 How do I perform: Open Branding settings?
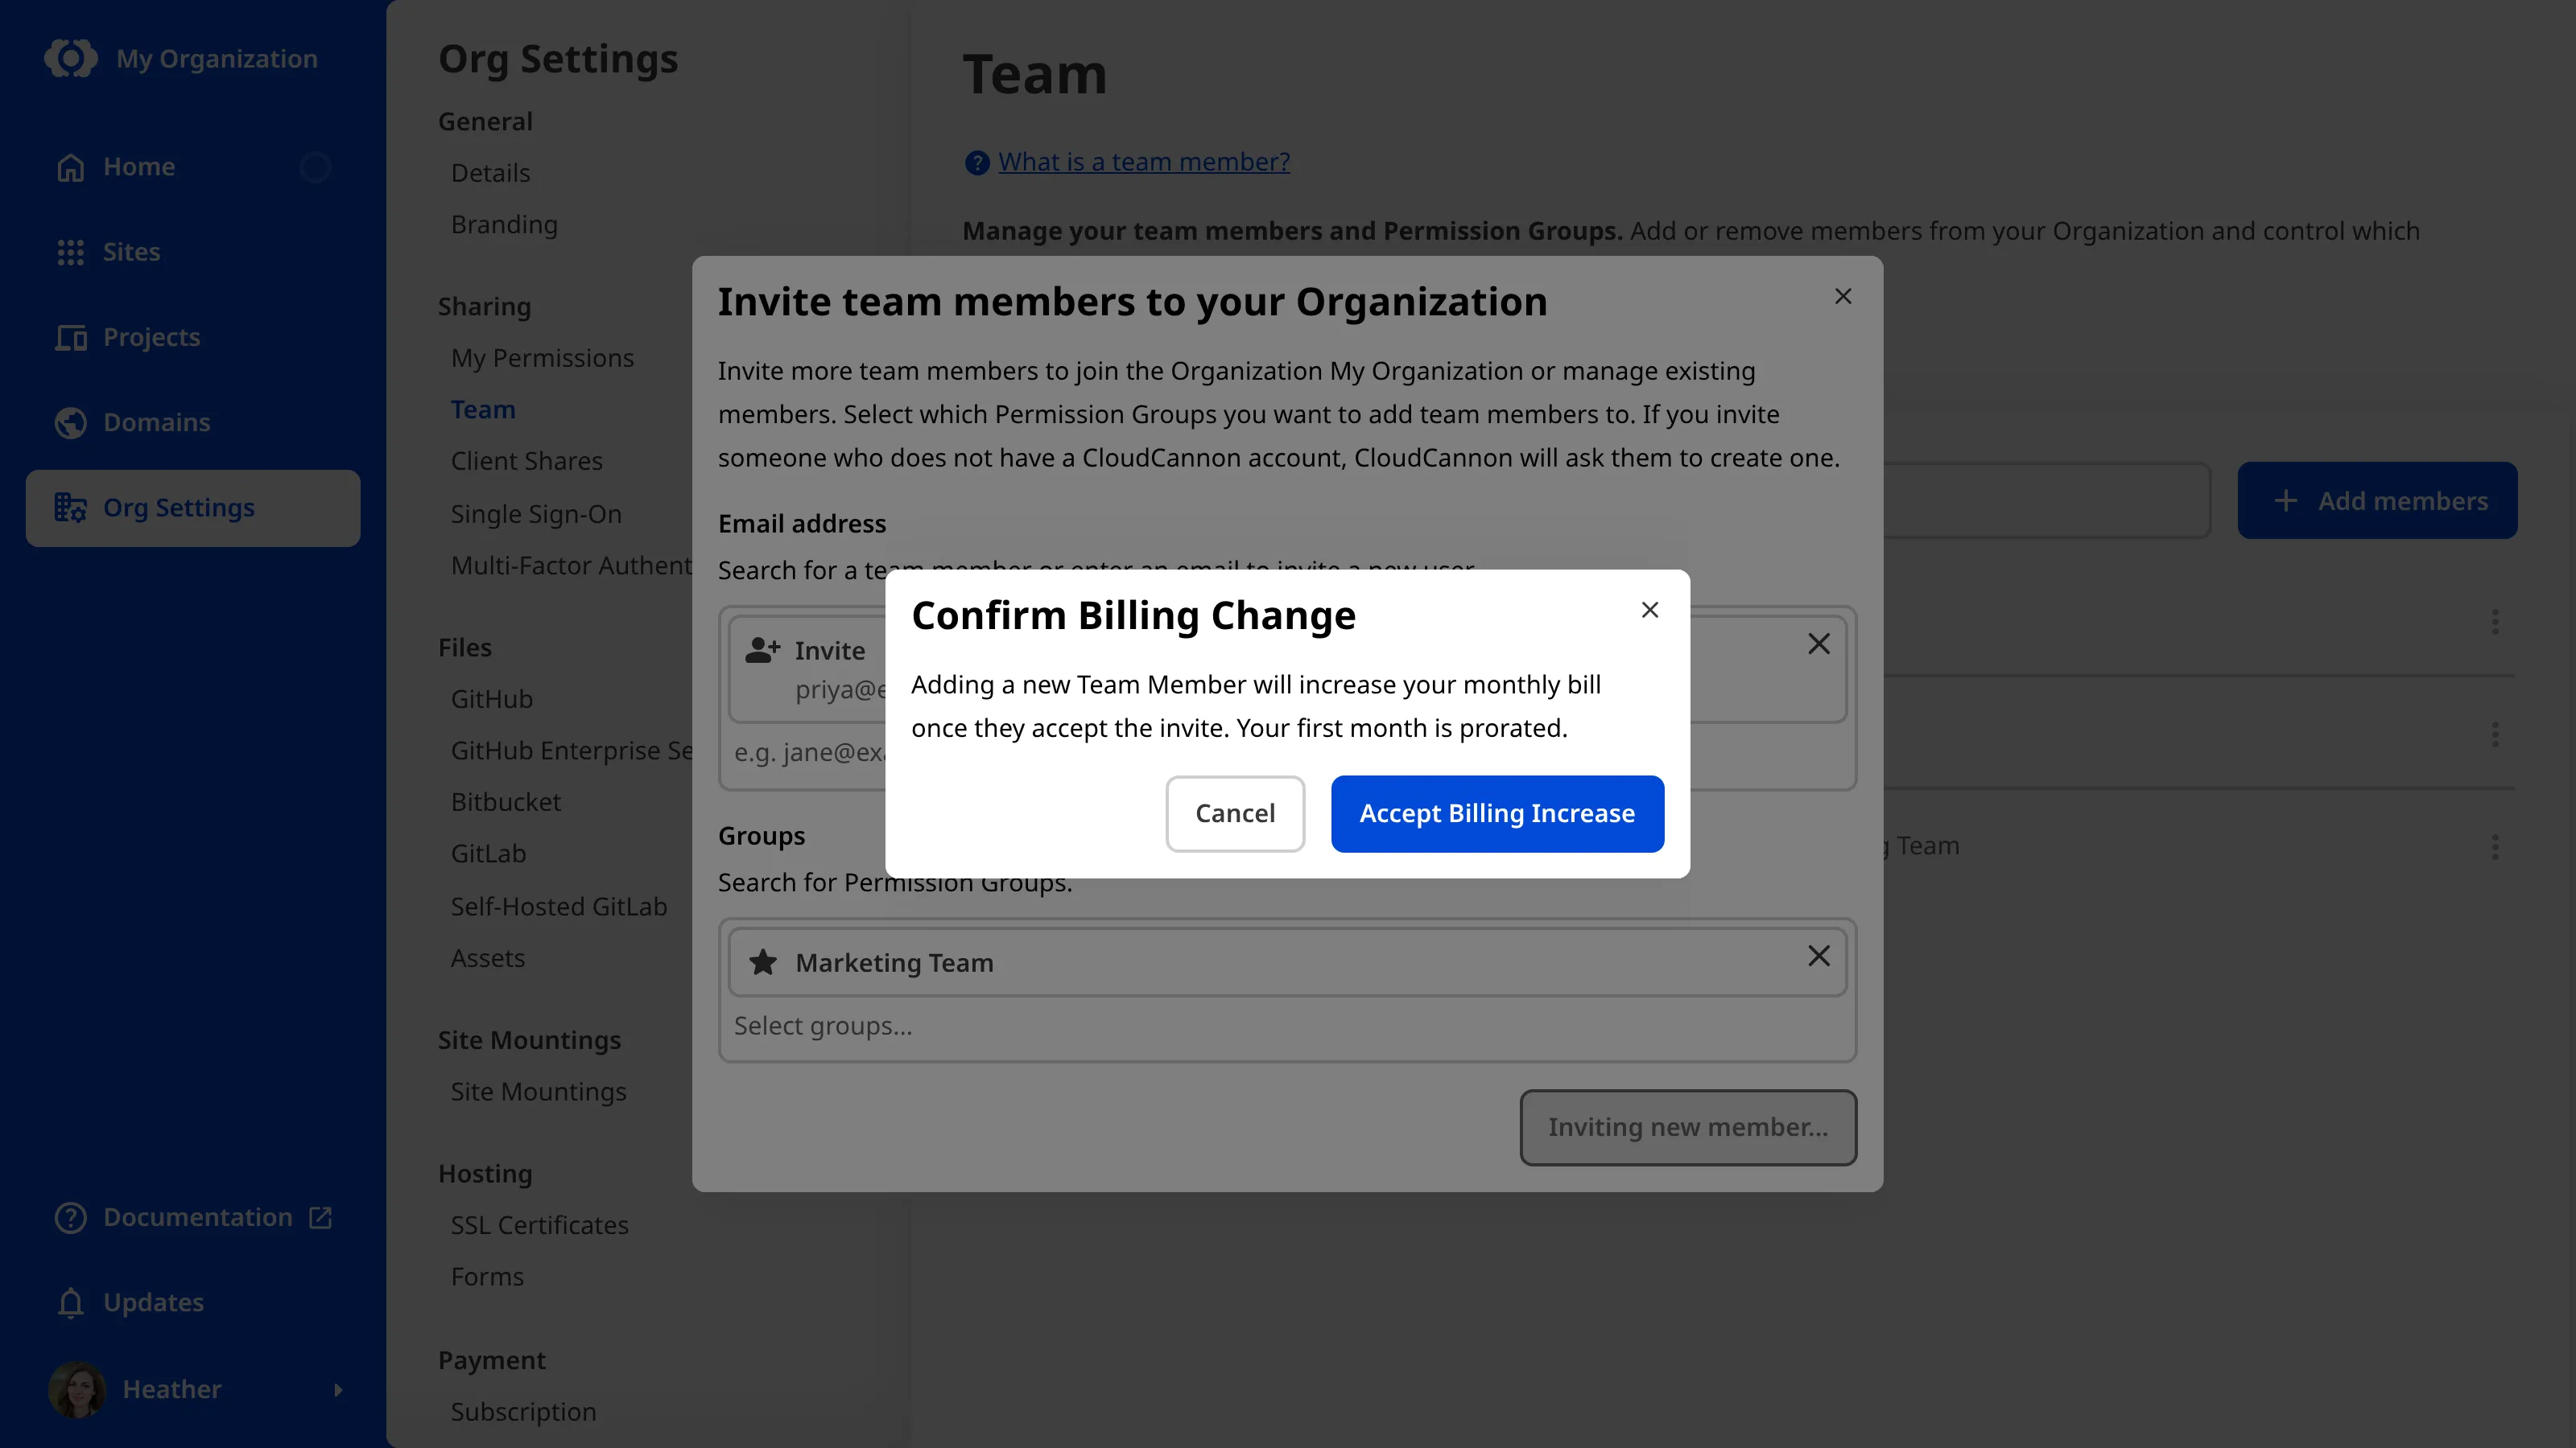[504, 225]
